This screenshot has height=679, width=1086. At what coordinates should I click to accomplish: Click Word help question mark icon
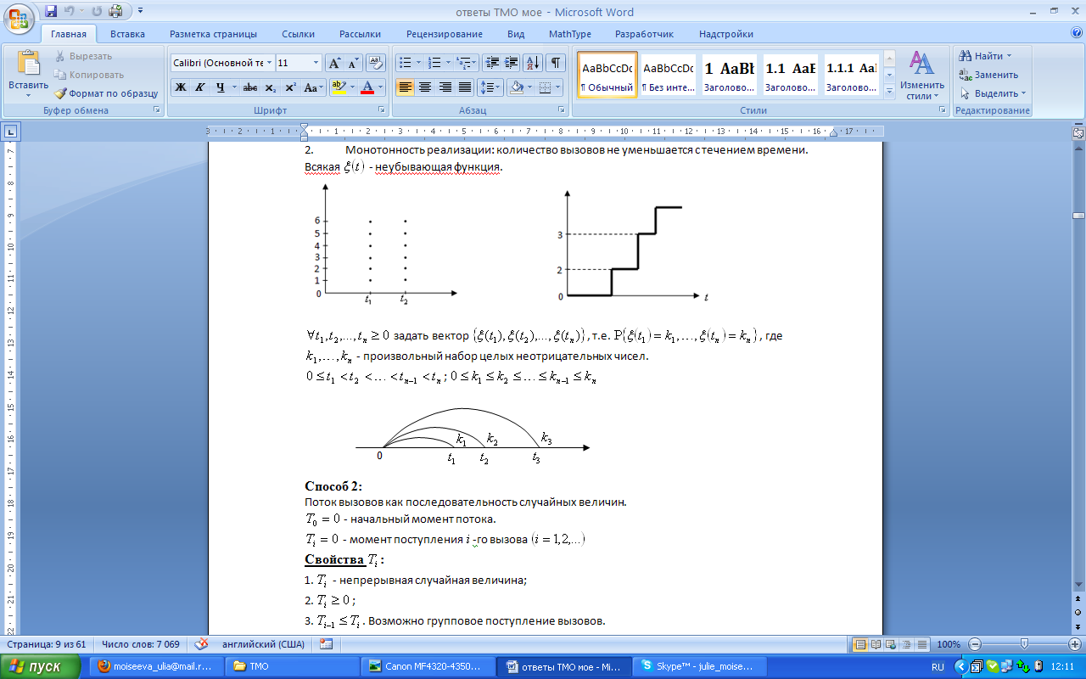pos(1076,33)
